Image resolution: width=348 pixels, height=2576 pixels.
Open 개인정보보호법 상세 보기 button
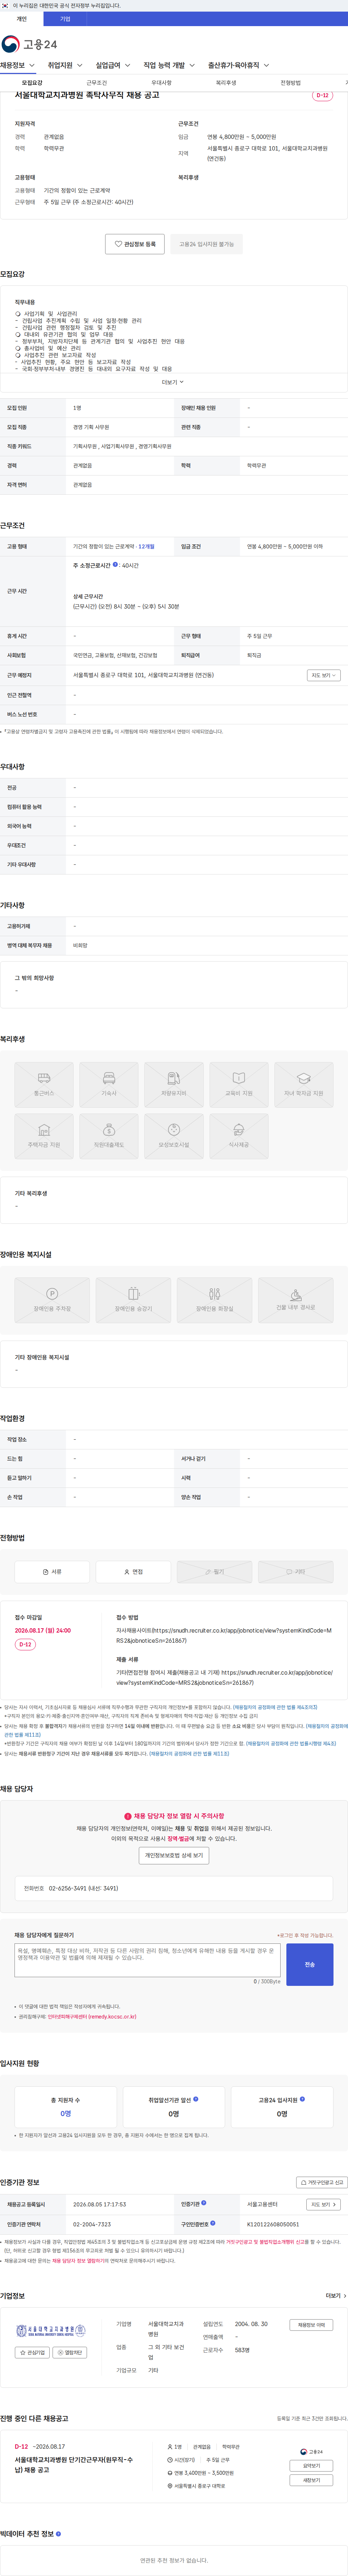pyautogui.click(x=174, y=1855)
